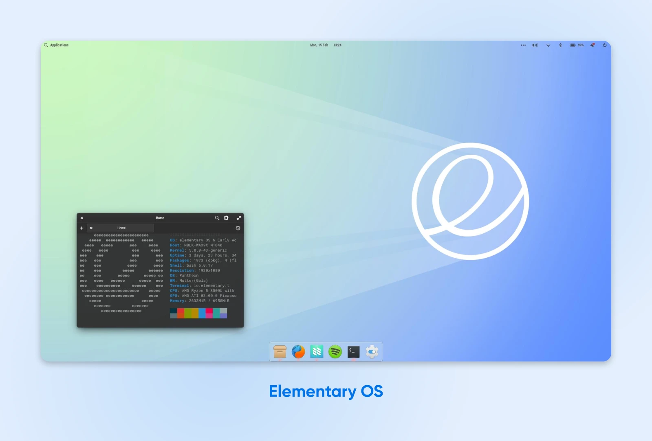Click the Home title in terminal header
This screenshot has height=441, width=652.
point(160,218)
